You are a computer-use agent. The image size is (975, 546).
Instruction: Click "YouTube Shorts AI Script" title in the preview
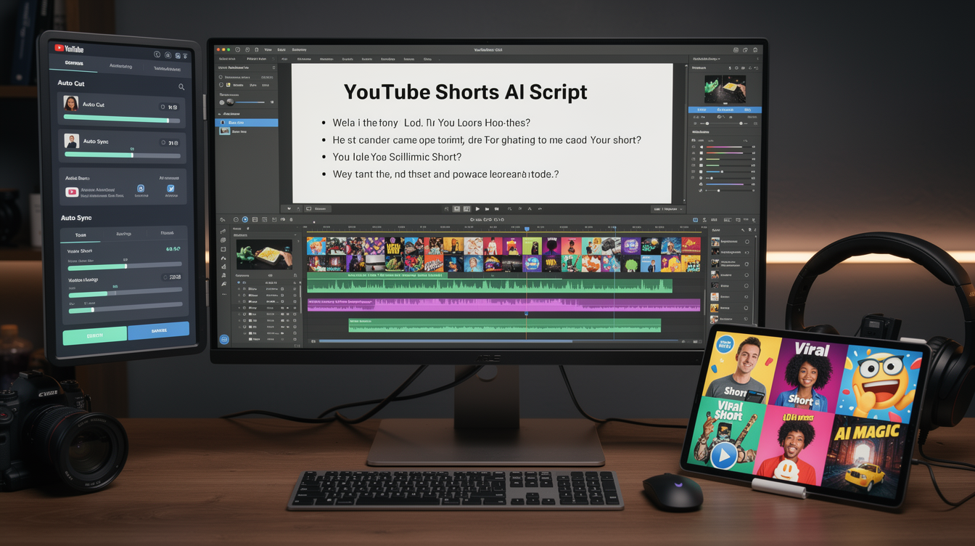[x=465, y=92]
